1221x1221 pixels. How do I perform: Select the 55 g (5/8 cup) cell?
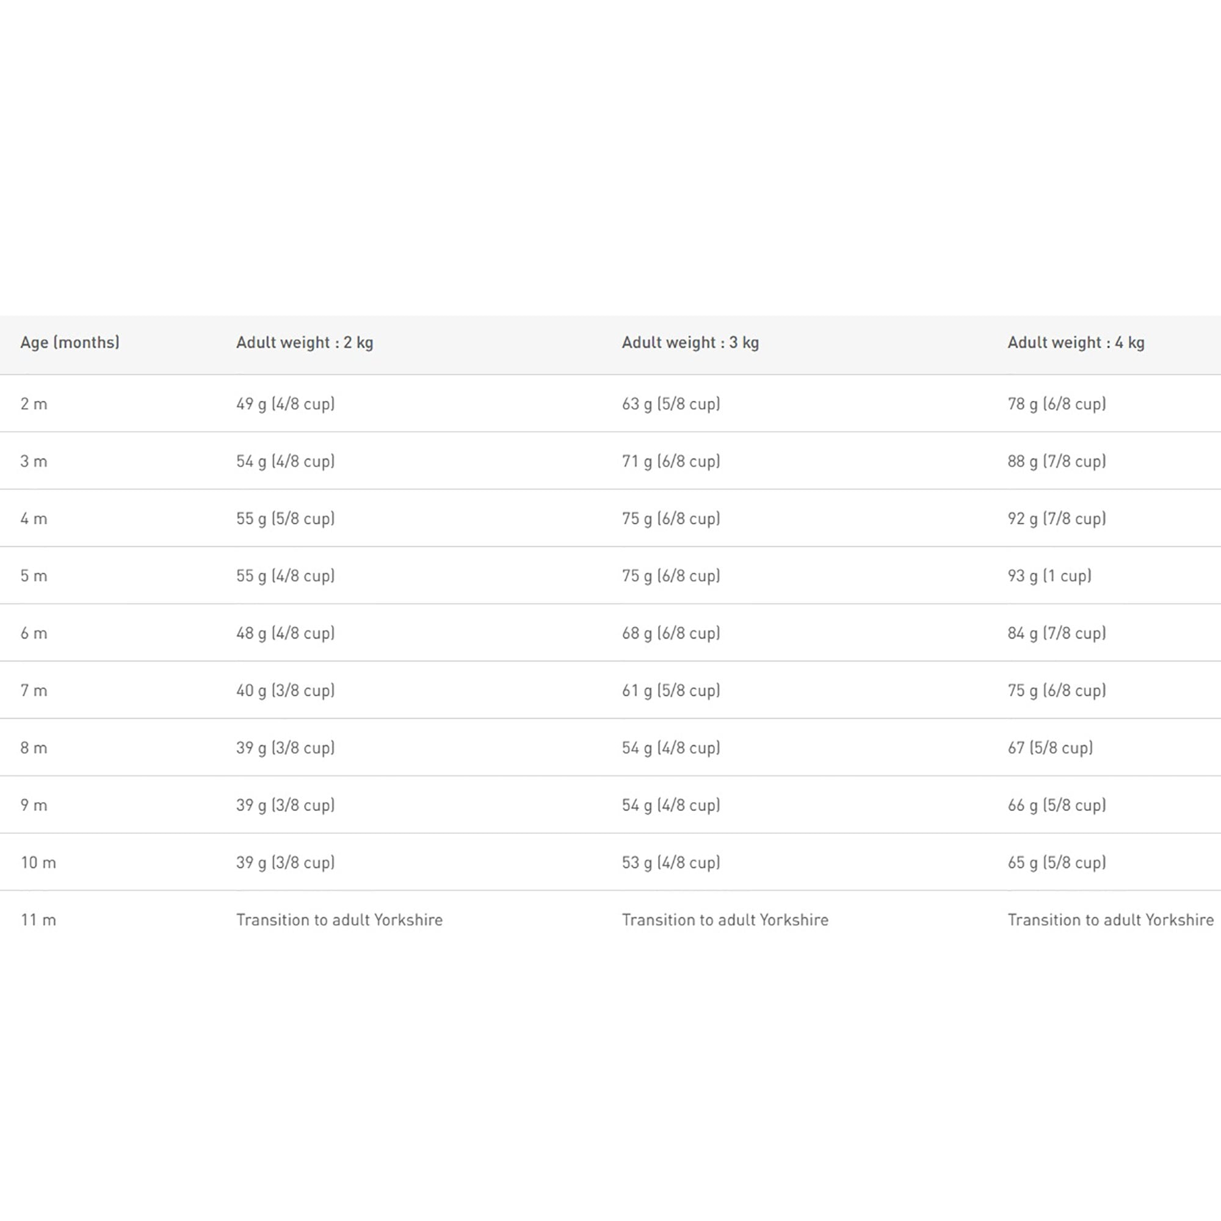coord(285,519)
